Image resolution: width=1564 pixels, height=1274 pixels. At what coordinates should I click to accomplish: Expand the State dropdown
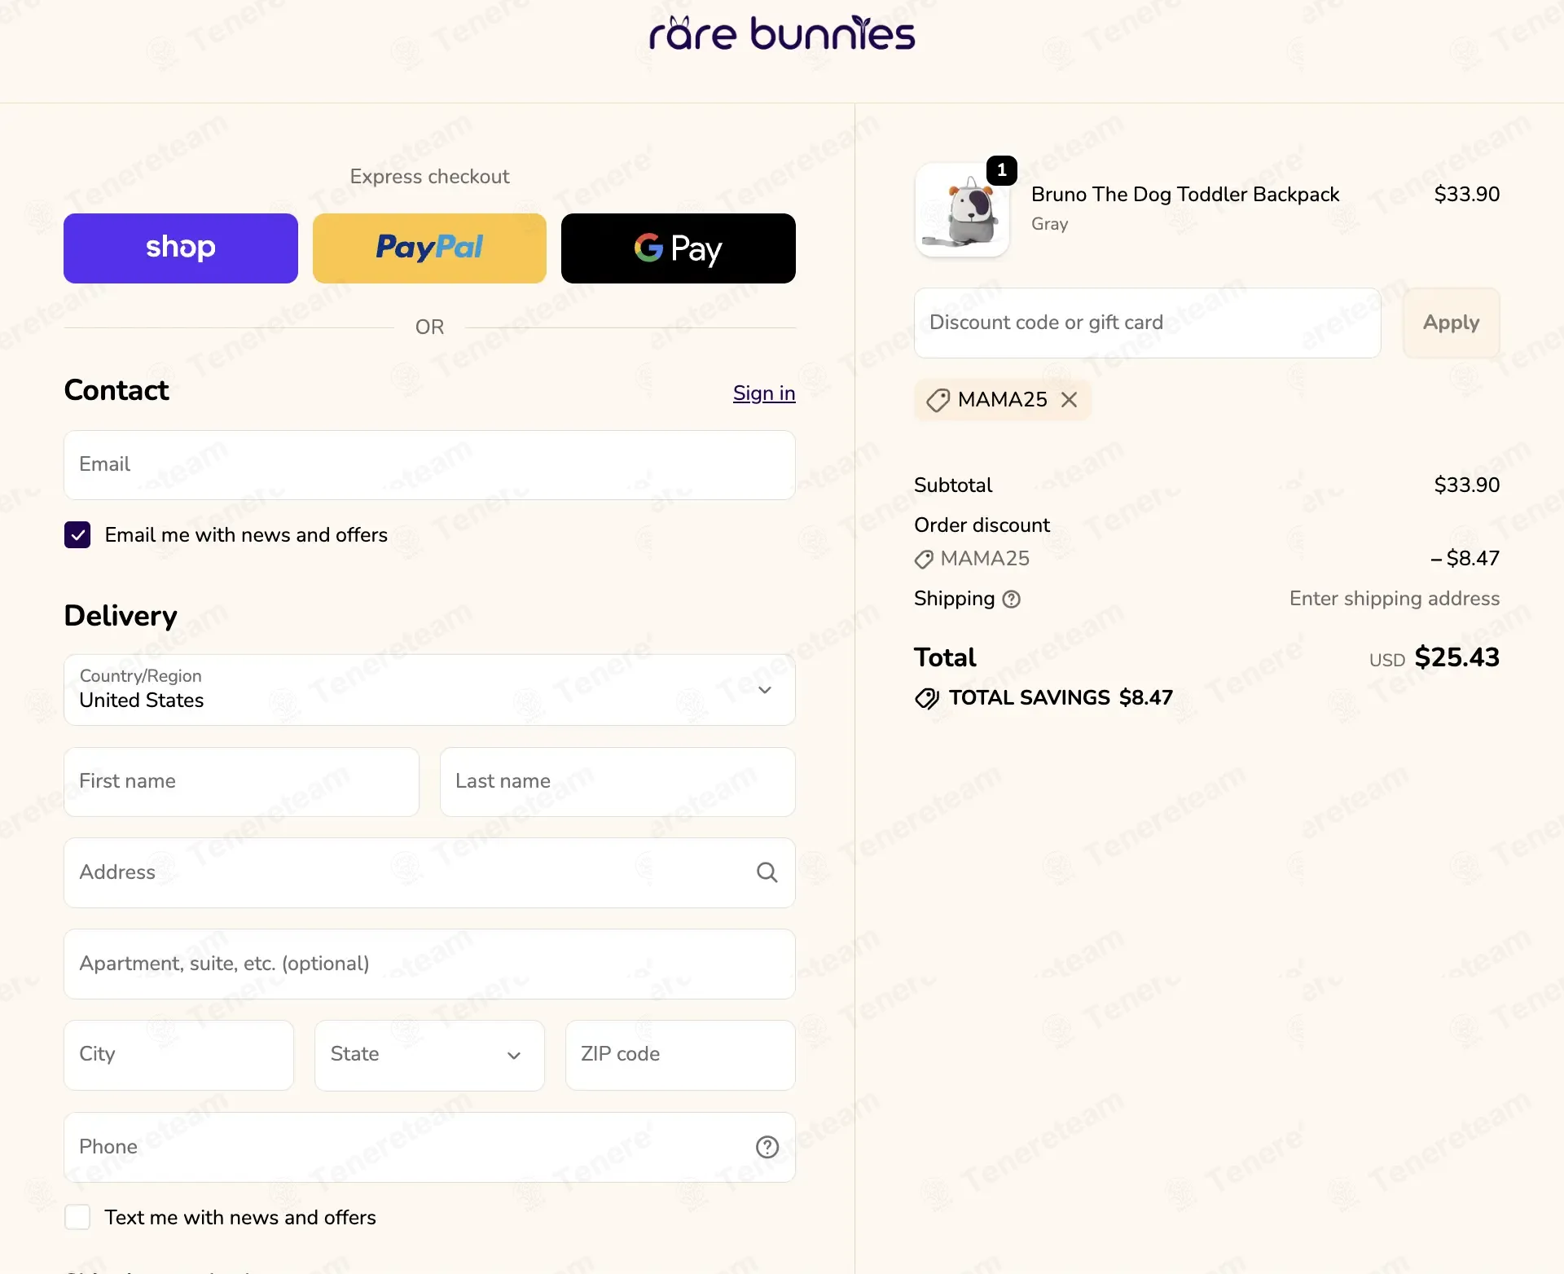(429, 1055)
